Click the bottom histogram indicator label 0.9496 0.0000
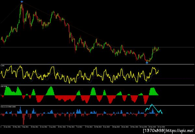Viewport: 195px width, 134px height. [8, 107]
